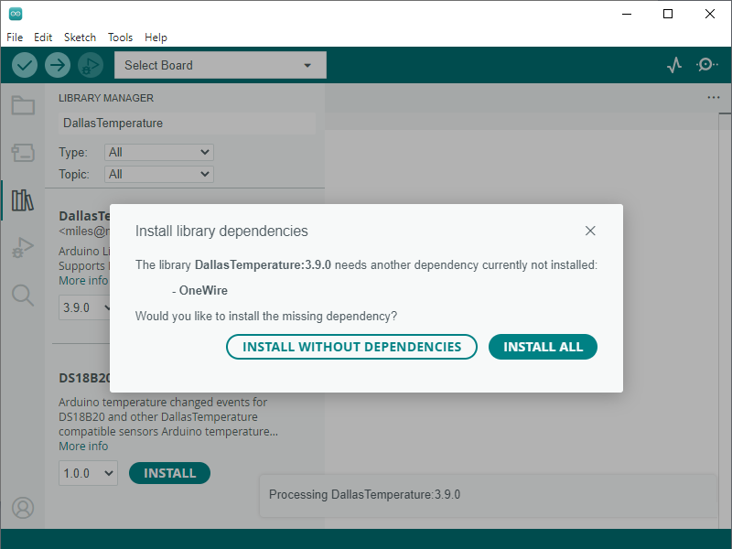Click the DallasTemperature library search field
The height and width of the screenshot is (549, 732).
188,124
